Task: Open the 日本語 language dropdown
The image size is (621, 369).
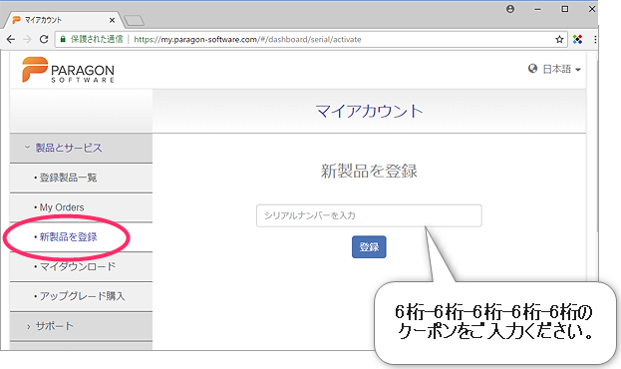Action: point(561,69)
